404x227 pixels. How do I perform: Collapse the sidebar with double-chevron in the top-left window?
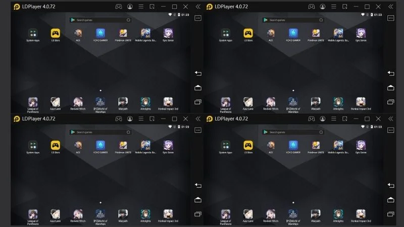point(198,7)
